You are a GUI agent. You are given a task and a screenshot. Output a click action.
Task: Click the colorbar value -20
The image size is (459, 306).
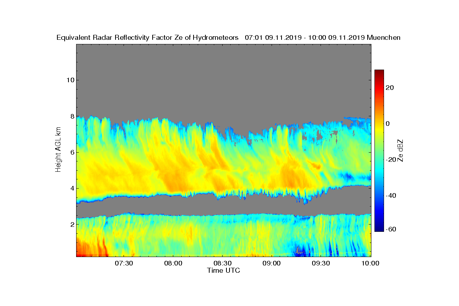(x=390, y=160)
